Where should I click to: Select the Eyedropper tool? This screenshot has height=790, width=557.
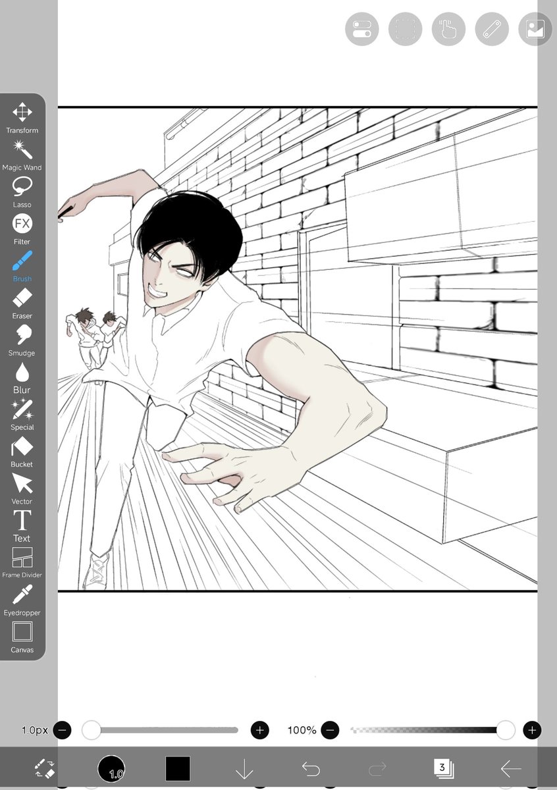pos(22,600)
